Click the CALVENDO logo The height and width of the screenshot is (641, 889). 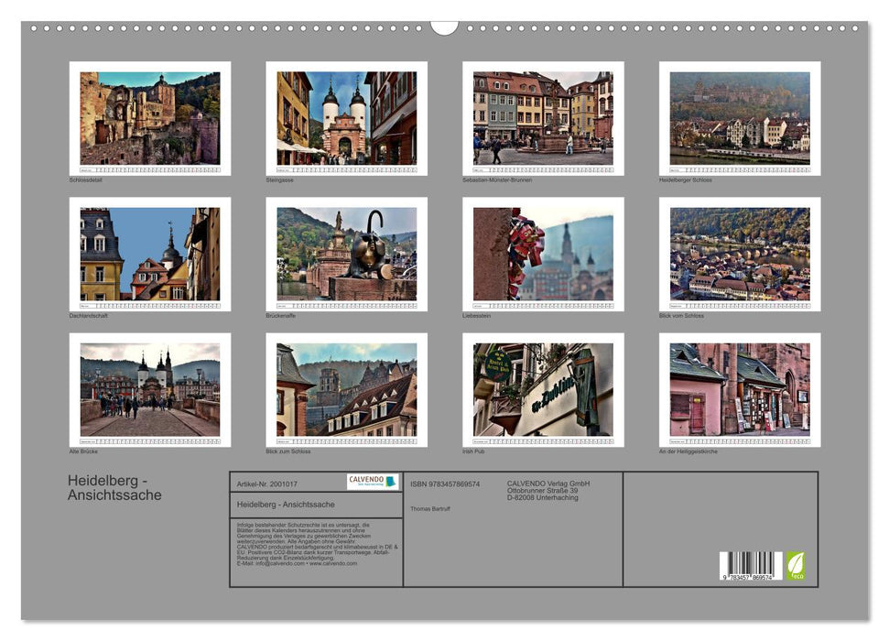pos(371,483)
